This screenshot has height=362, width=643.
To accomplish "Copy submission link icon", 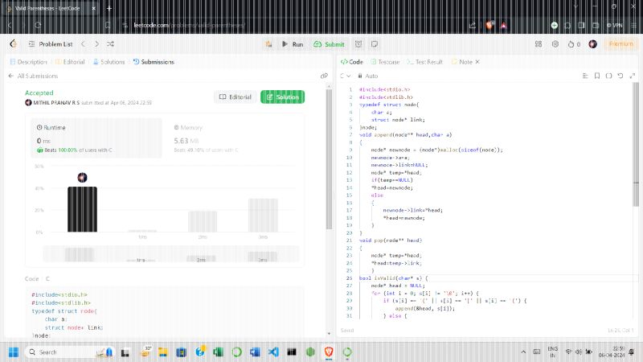I will click(x=324, y=76).
